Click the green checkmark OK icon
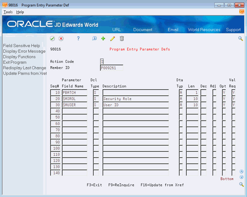 click(x=52, y=38)
